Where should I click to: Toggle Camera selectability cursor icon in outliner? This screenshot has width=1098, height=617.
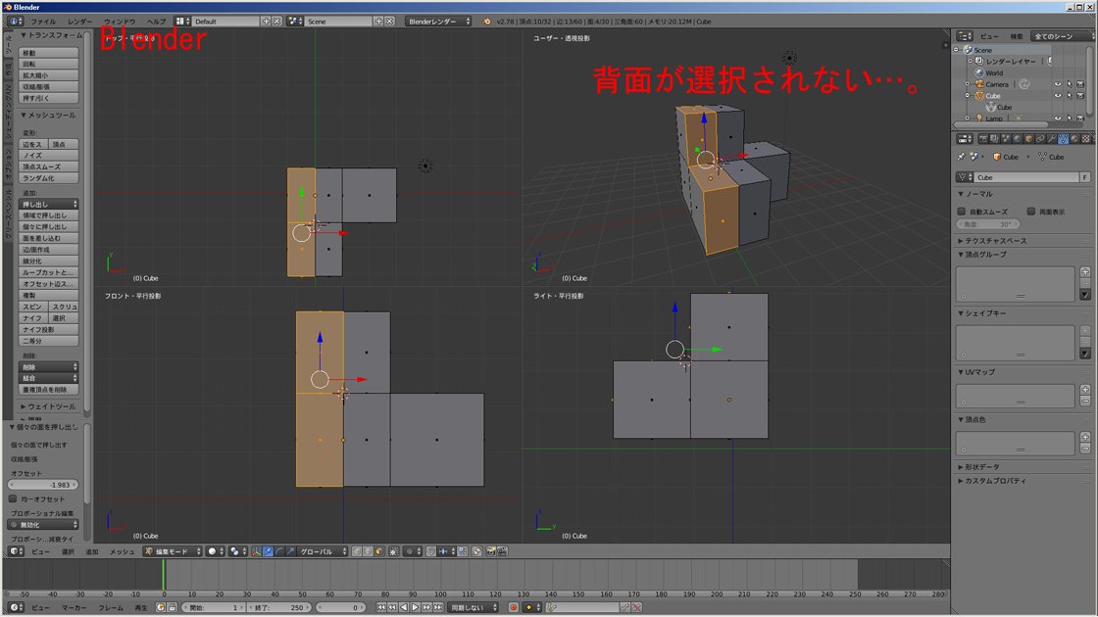(1070, 84)
